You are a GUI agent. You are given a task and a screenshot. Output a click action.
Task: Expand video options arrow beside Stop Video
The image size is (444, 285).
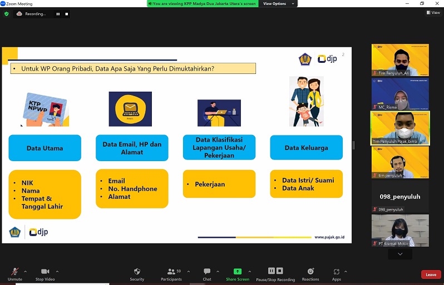click(57, 272)
